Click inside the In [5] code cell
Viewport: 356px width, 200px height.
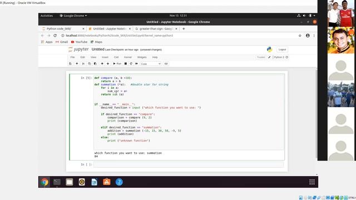coord(189,112)
